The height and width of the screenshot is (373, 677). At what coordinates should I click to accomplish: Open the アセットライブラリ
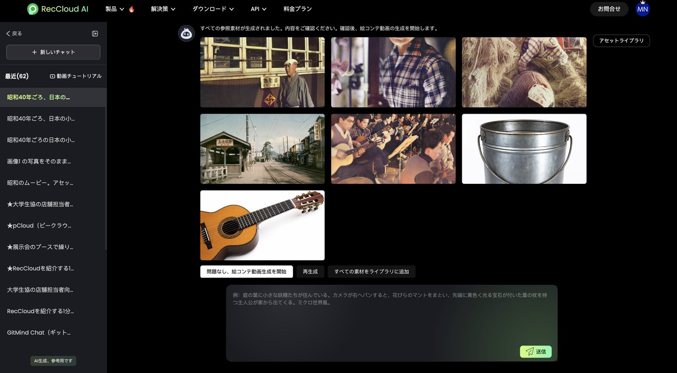click(621, 41)
